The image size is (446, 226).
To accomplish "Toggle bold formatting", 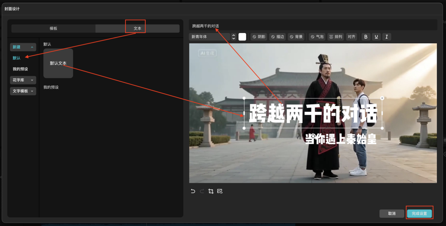I will point(366,37).
